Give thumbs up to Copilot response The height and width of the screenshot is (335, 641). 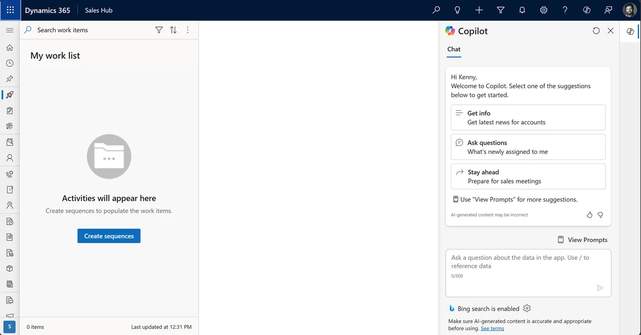point(590,215)
